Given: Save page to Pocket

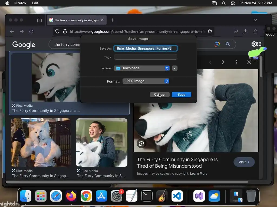Looking at the screenshot, I should coord(236,31).
